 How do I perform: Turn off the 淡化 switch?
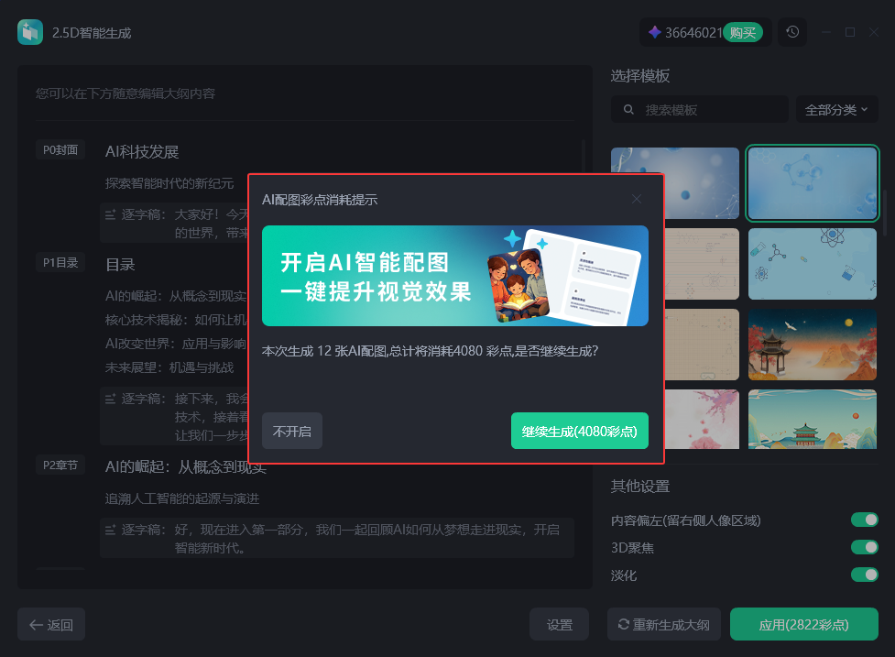click(864, 575)
